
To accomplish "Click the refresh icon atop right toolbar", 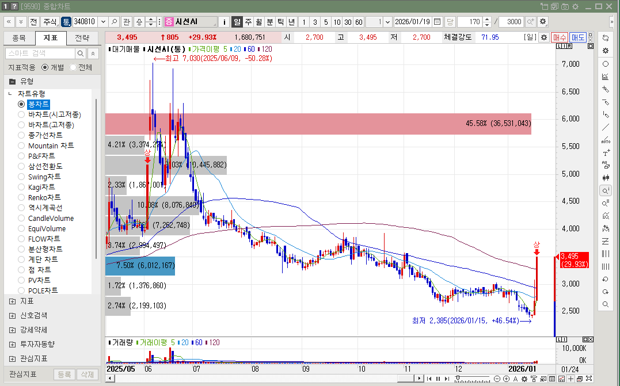I will pos(606,37).
